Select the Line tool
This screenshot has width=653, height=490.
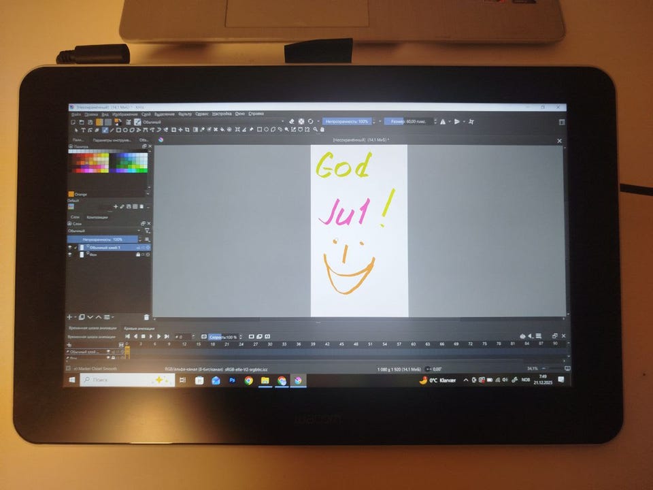pos(112,130)
